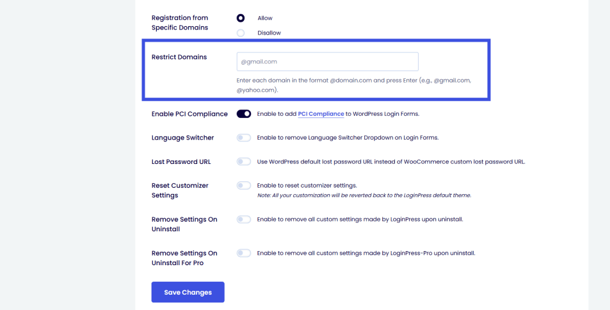
Task: Enable the Language Switcher toggle
Action: point(244,138)
